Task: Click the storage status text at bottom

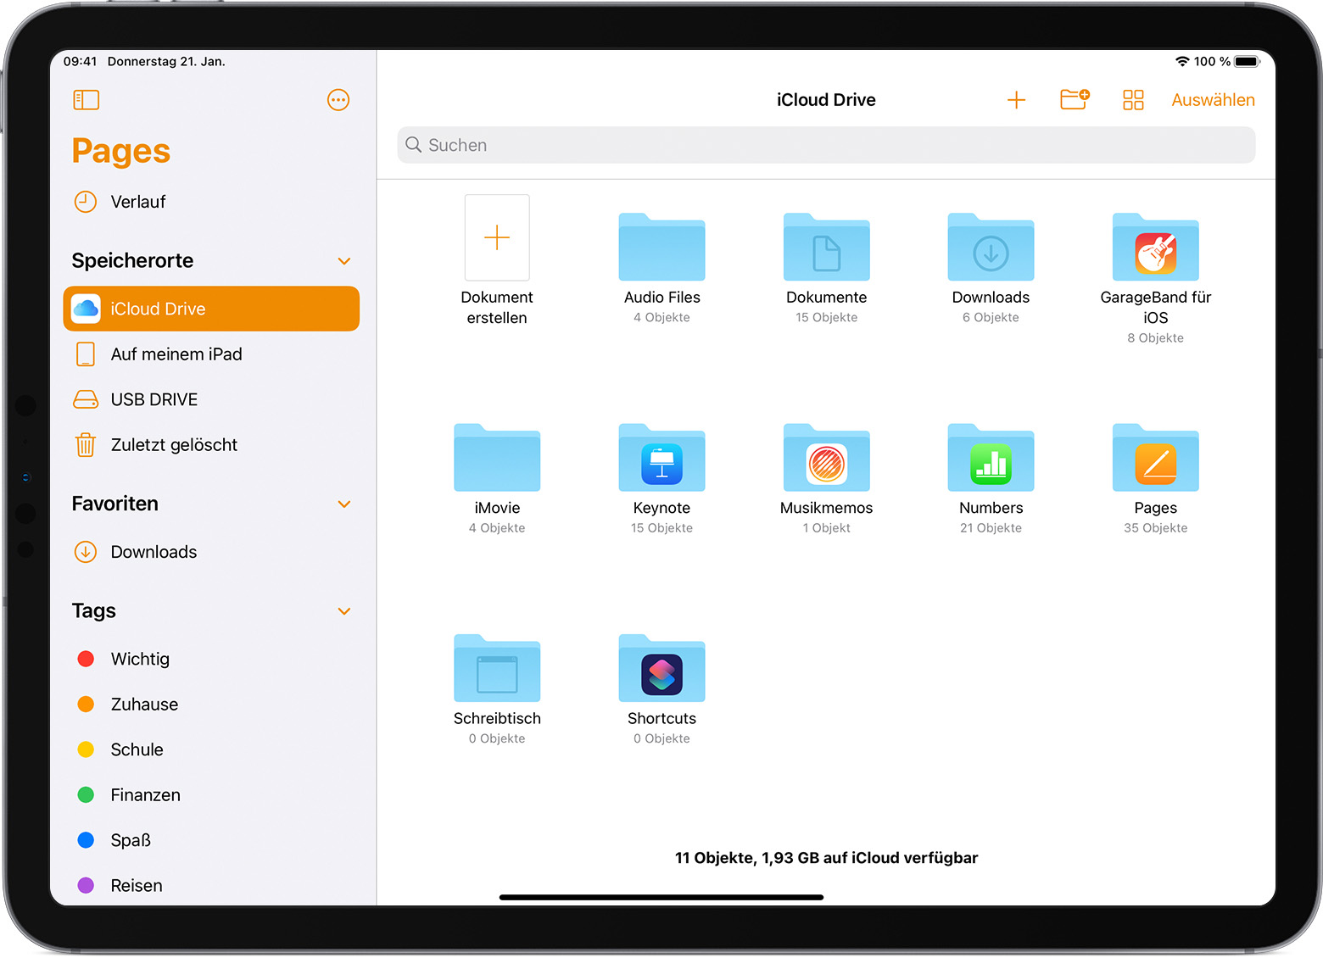Action: pyautogui.click(x=826, y=858)
